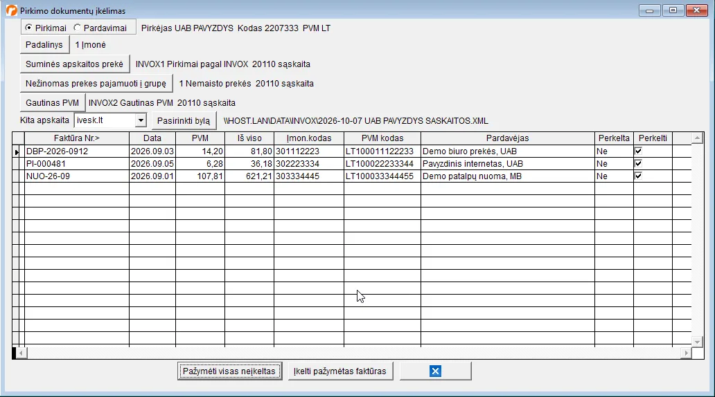Click total amount 621,21
Image resolution: width=715 pixels, height=397 pixels.
(x=249, y=176)
